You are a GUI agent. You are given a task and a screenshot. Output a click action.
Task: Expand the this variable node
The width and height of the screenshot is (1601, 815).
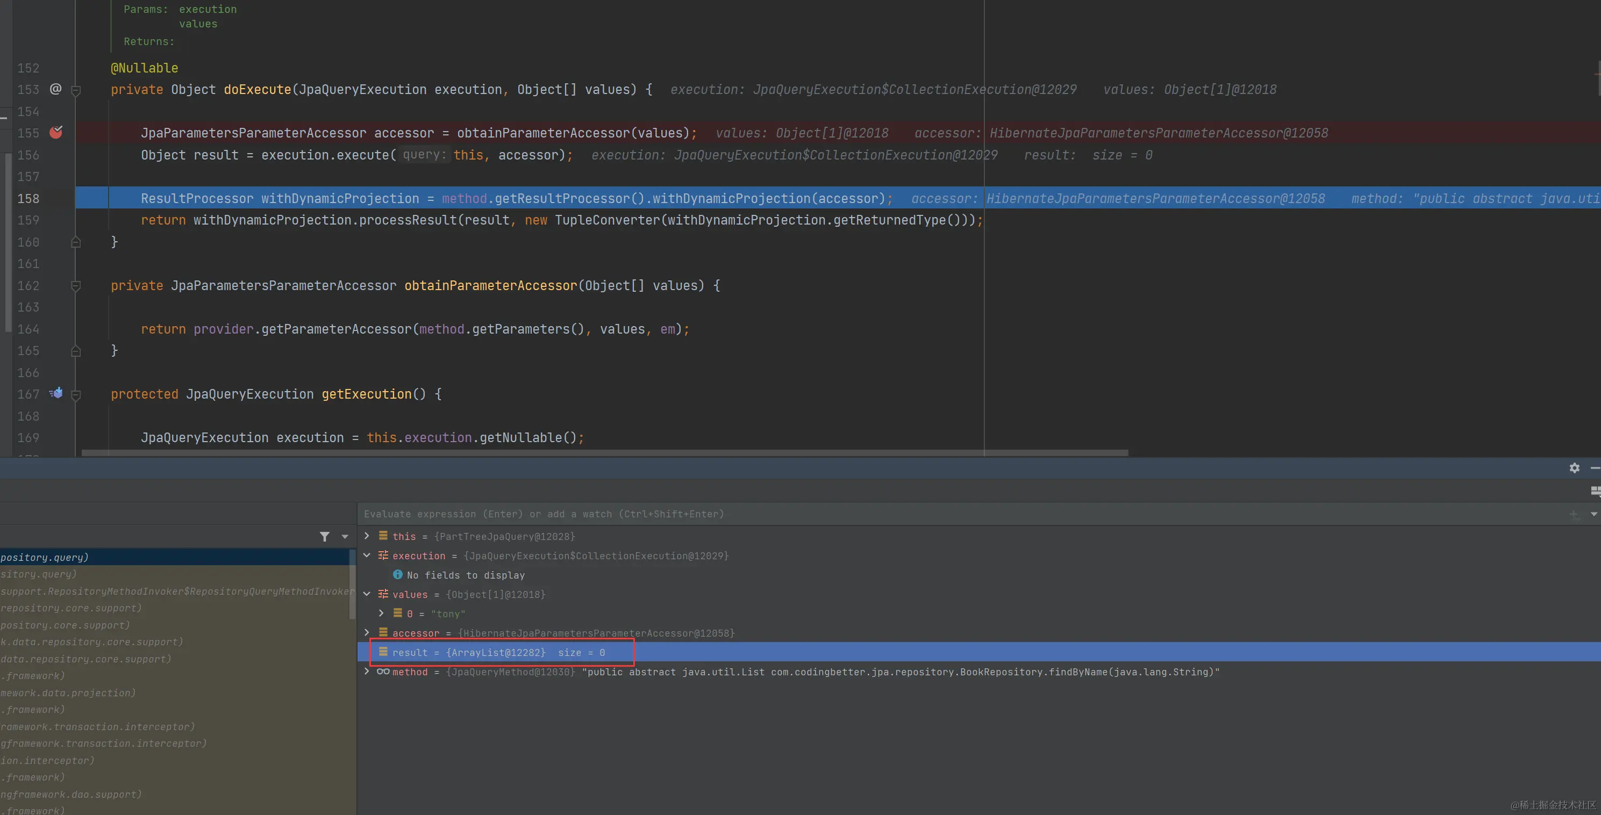pos(367,536)
